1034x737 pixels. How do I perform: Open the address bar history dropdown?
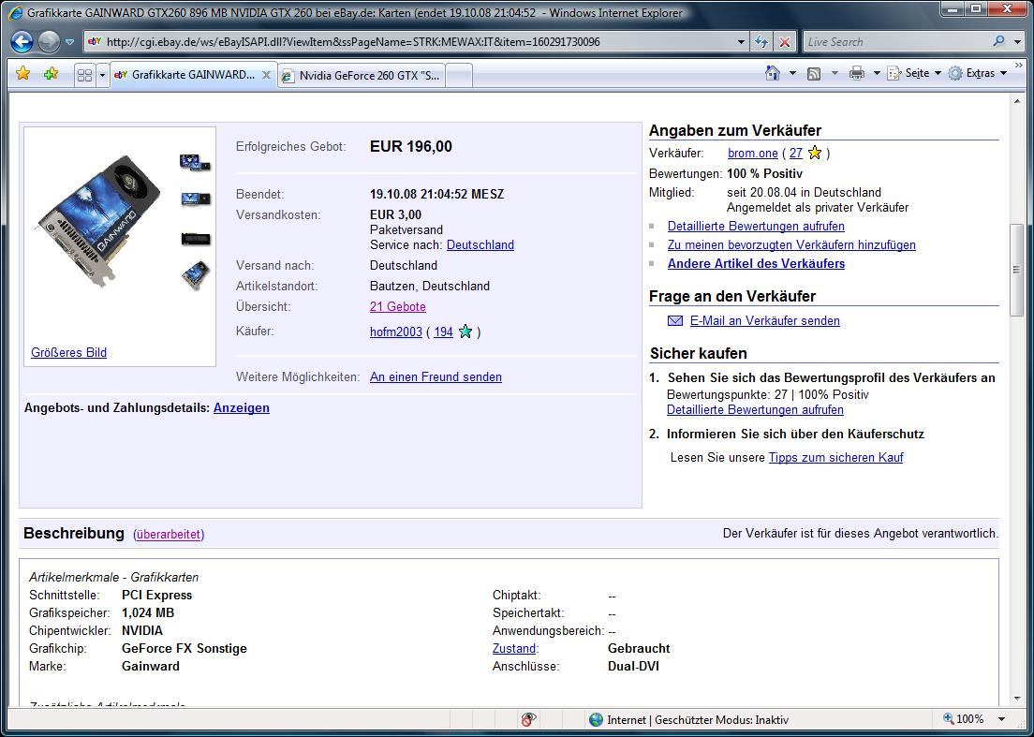(x=742, y=41)
